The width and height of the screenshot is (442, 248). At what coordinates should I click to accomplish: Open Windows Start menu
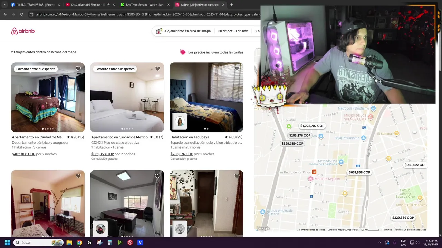click(x=7, y=242)
